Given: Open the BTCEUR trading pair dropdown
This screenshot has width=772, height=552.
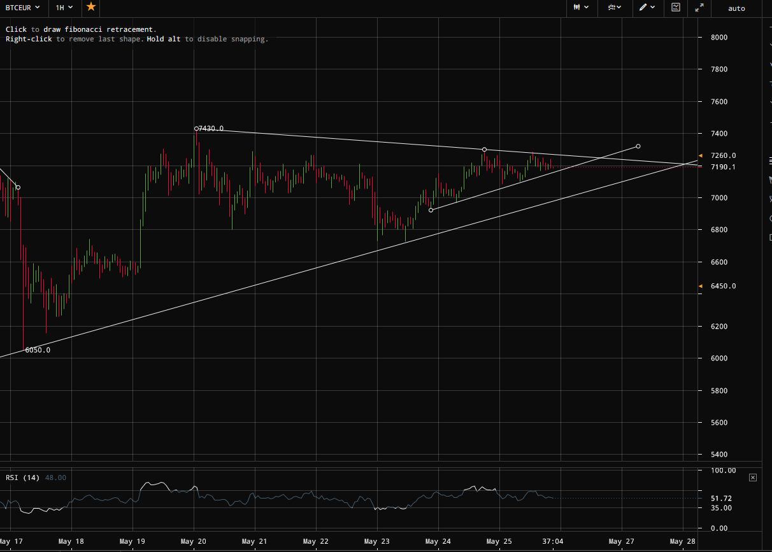Looking at the screenshot, I should [22, 8].
